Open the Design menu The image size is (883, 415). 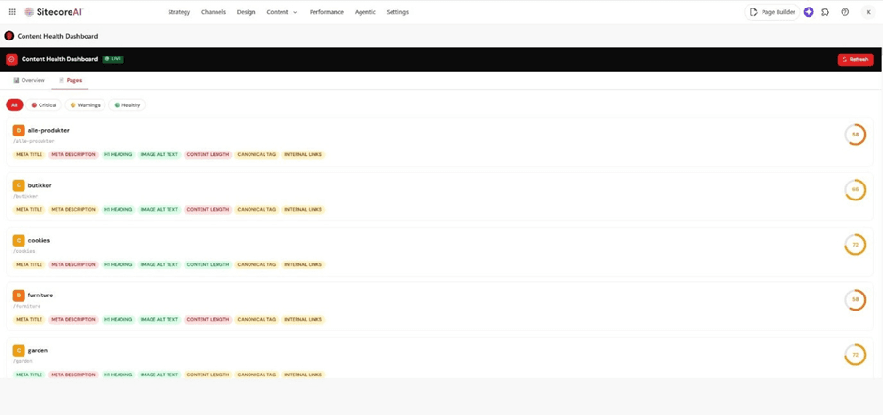coord(246,12)
